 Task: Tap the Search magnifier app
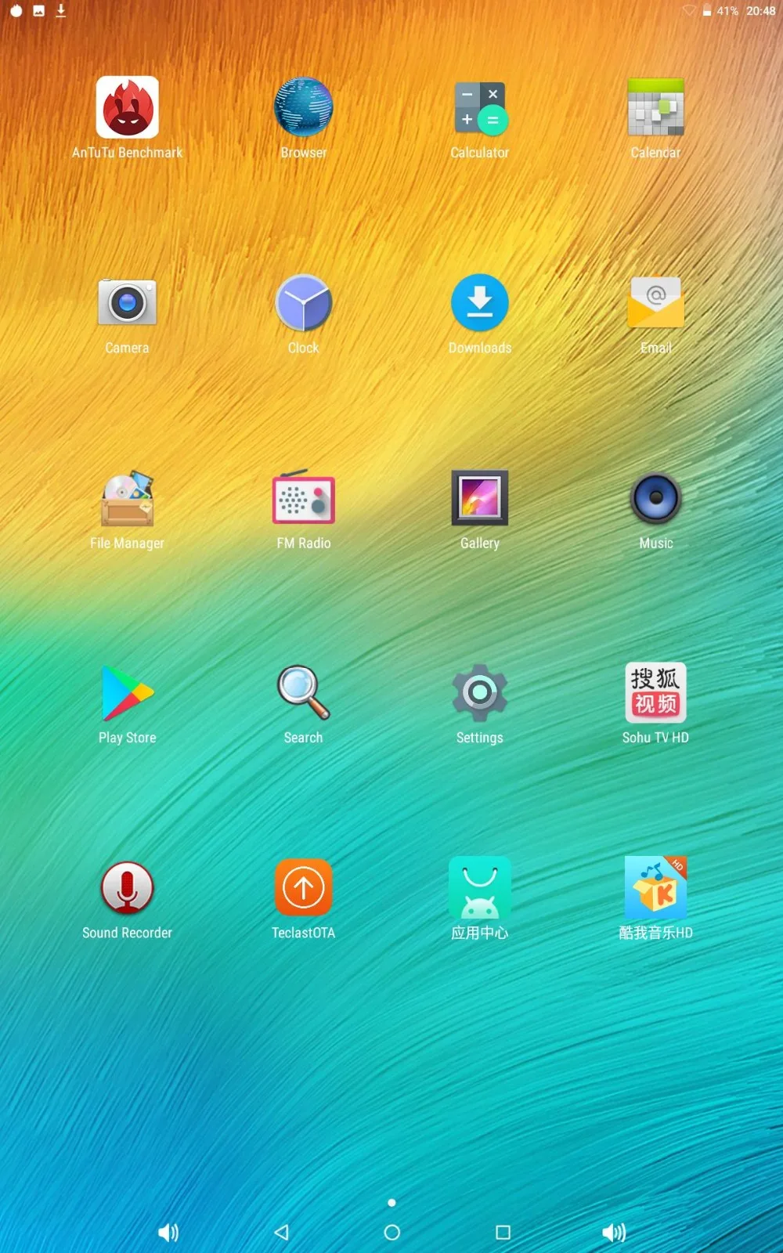(304, 693)
